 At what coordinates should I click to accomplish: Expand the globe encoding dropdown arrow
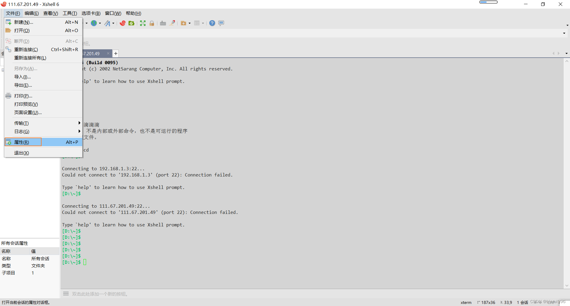(100, 23)
